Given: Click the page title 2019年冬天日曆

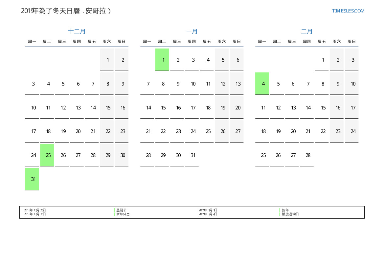Looking at the screenshot, I should 66,11.
